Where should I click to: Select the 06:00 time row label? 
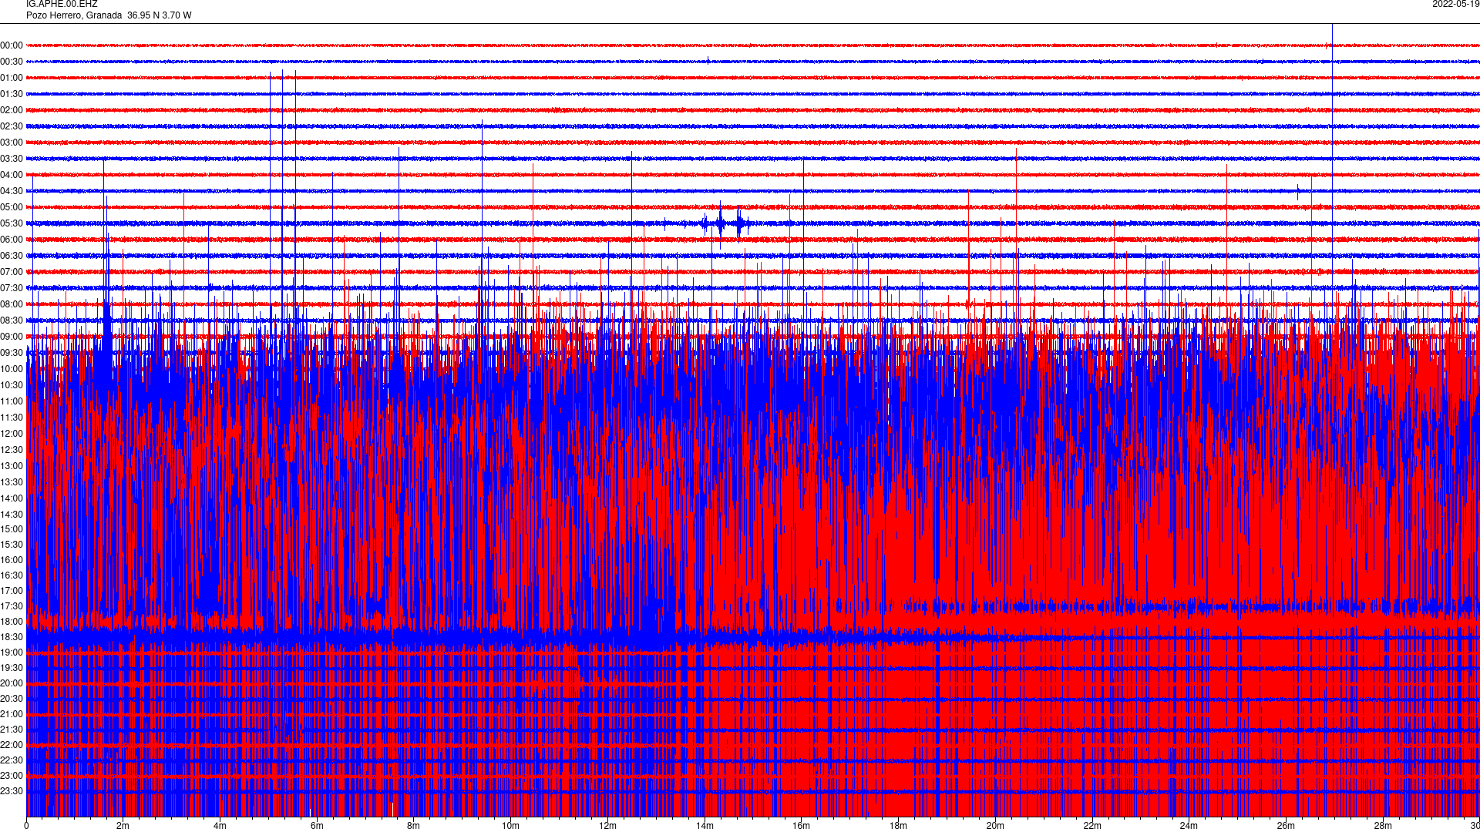point(12,240)
